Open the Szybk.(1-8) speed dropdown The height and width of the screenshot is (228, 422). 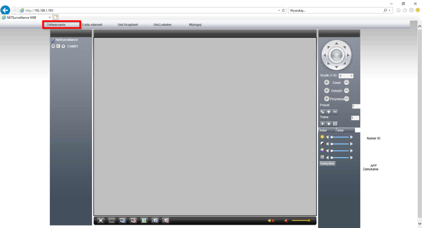[351, 76]
